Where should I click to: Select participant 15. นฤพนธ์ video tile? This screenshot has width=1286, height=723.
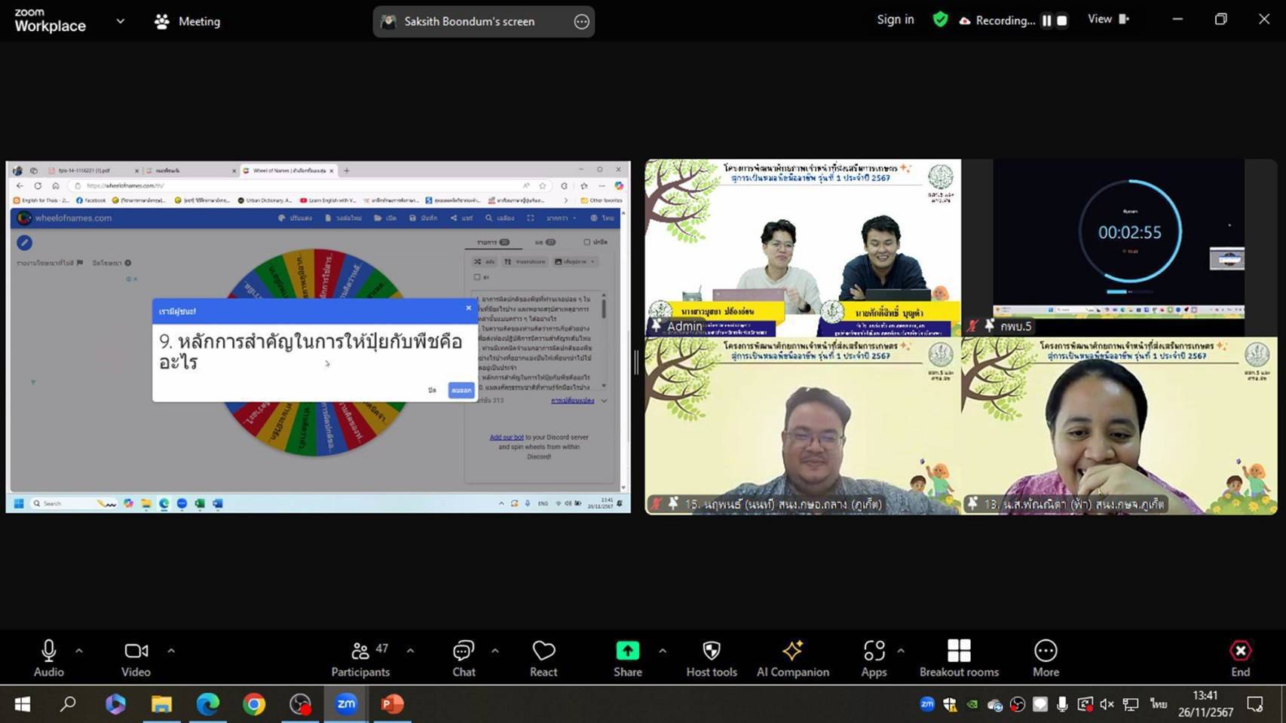[803, 426]
